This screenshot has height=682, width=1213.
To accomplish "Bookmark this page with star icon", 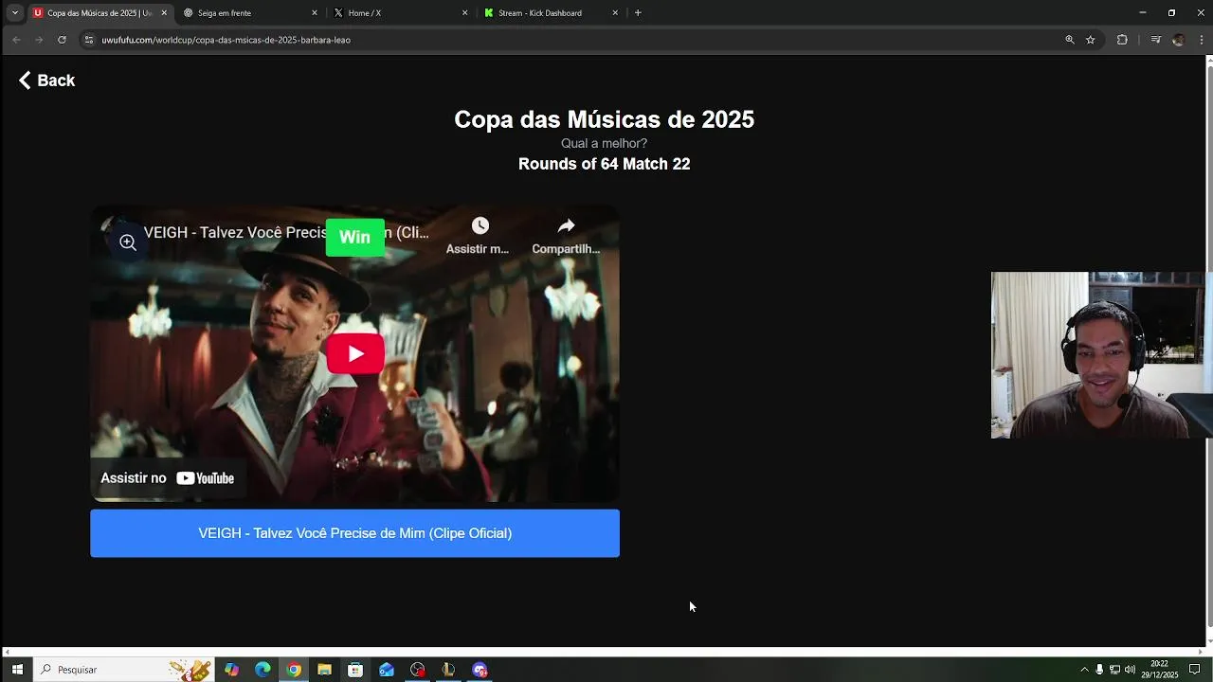I will coord(1091,40).
